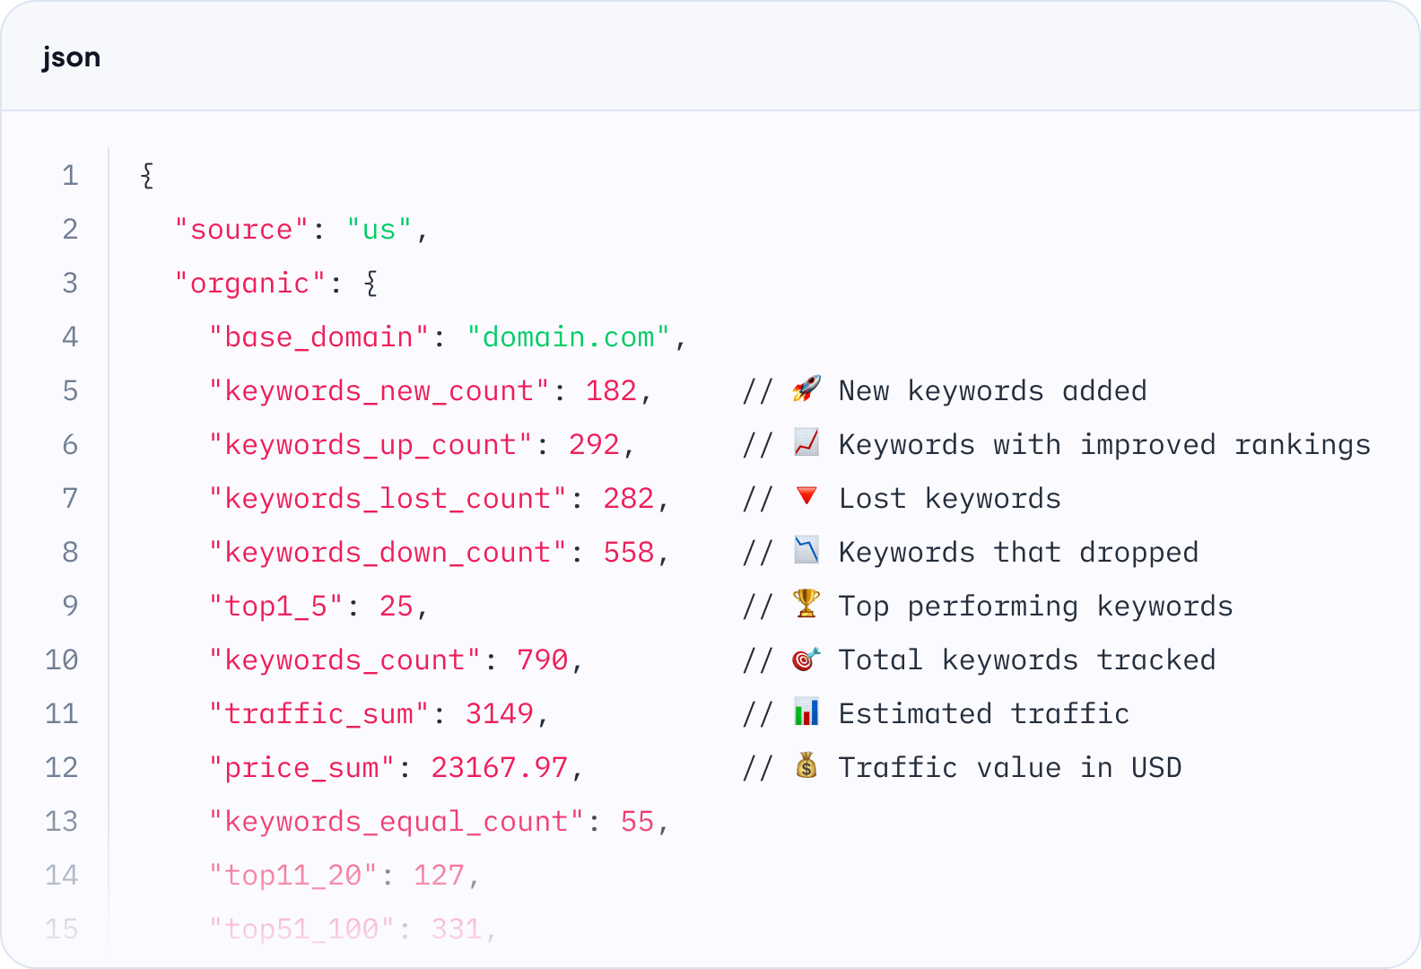Click the "keywords_equal_count" key on line 13
The height and width of the screenshot is (969, 1421).
click(x=396, y=822)
